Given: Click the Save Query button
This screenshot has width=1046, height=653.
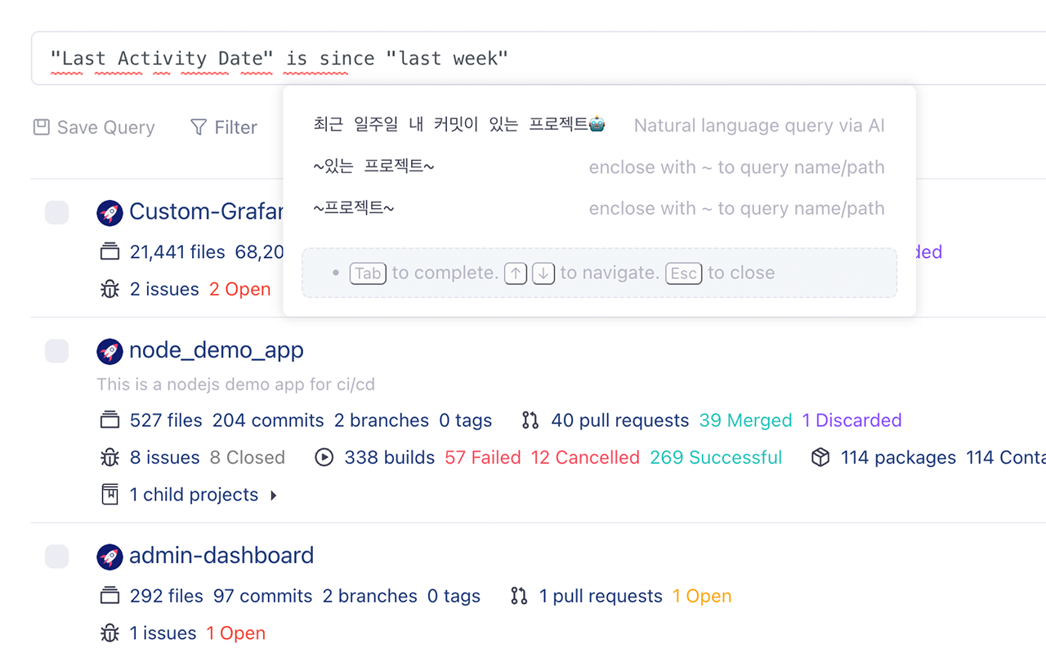Looking at the screenshot, I should [x=94, y=127].
